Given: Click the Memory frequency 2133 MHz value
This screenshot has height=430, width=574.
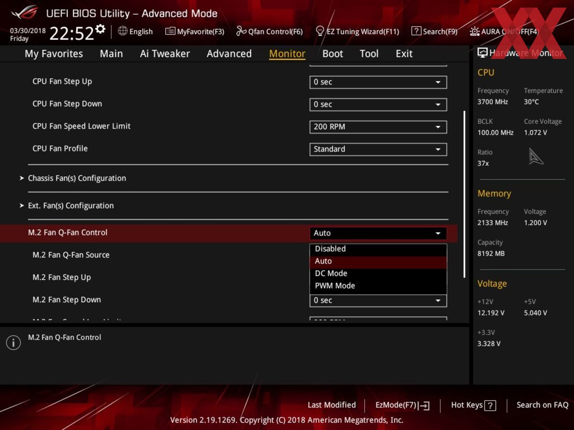Looking at the screenshot, I should (493, 223).
